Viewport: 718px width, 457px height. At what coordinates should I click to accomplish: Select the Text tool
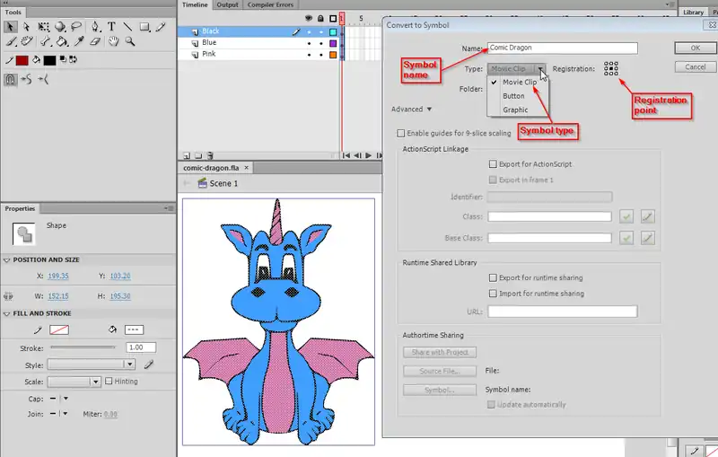click(x=113, y=26)
